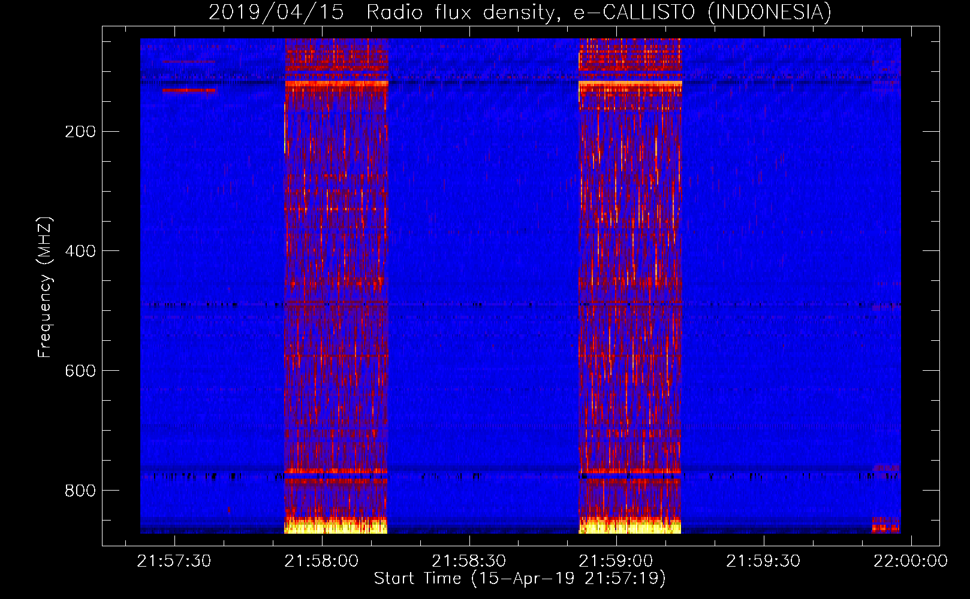970x599 pixels.
Task: Click the '21:59:00' time tick label
Action: coord(616,561)
